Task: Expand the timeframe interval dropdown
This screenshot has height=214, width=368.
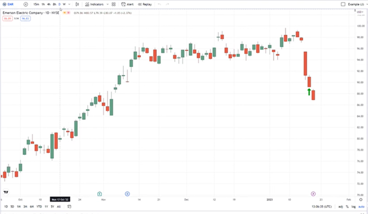Action: [69, 4]
